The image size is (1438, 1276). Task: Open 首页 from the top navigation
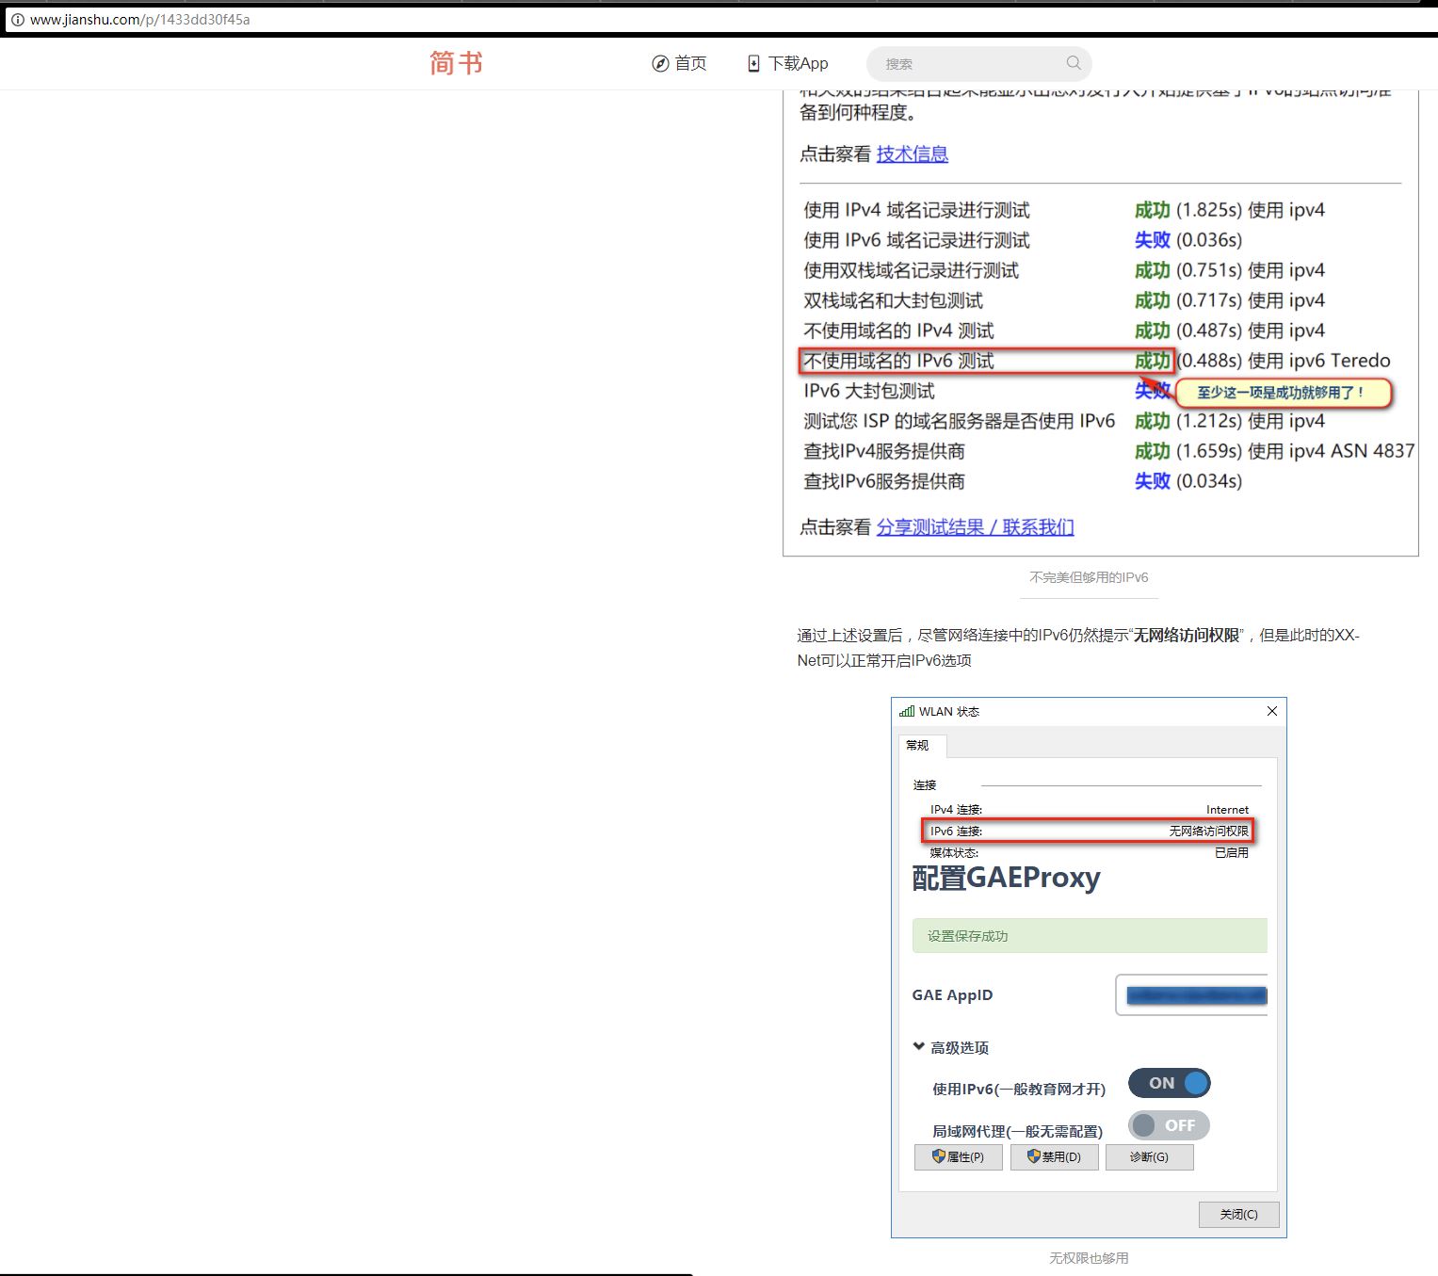689,62
